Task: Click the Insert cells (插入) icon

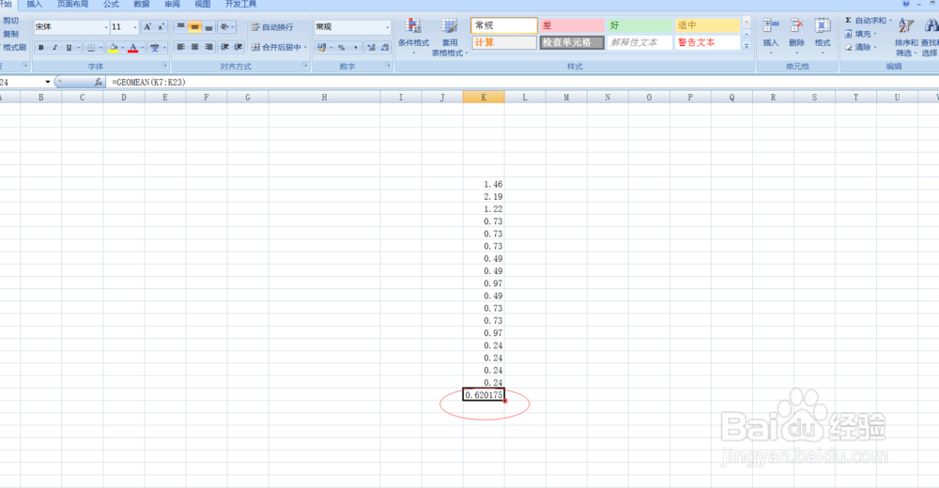Action: click(x=771, y=25)
